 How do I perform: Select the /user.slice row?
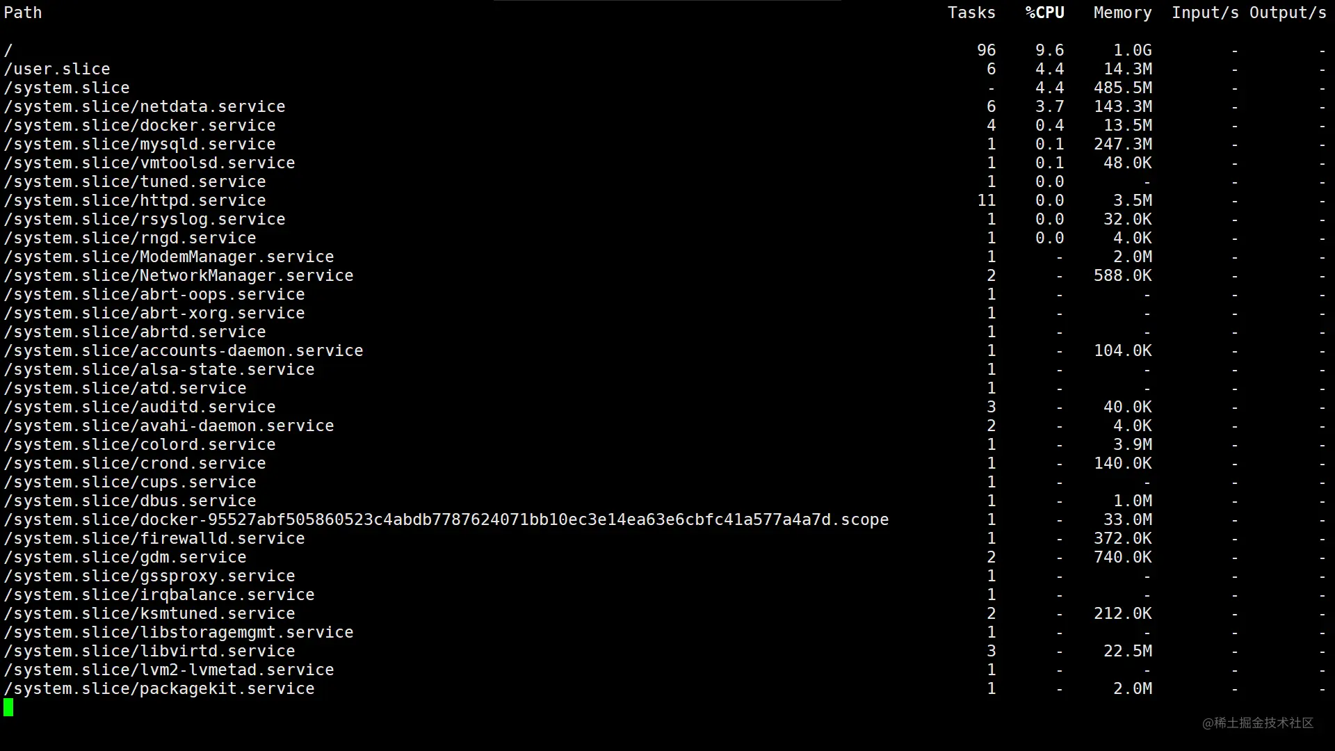click(665, 70)
